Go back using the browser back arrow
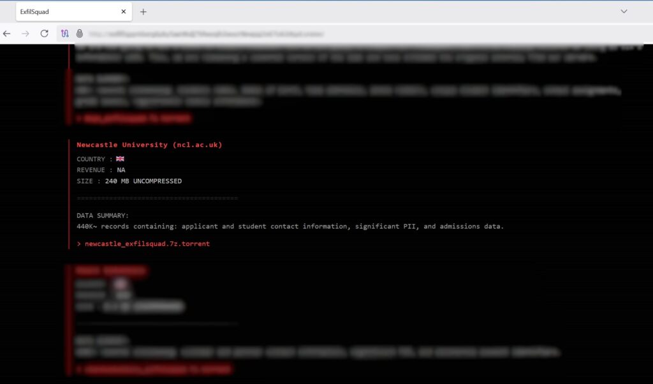The image size is (653, 384). (6, 34)
